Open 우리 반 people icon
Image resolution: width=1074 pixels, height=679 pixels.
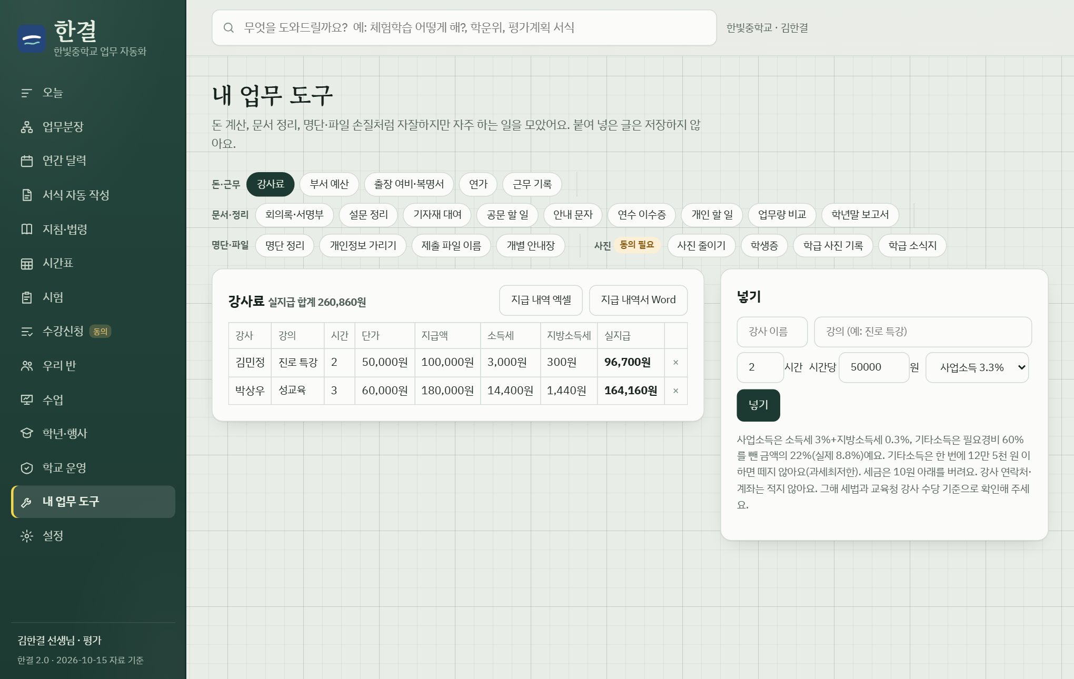[x=26, y=366]
